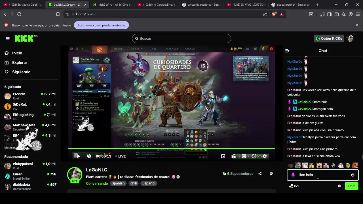Image resolution: width=363 pixels, height=204 pixels.
Task: Insert the last red quick emote
Action: (355, 165)
